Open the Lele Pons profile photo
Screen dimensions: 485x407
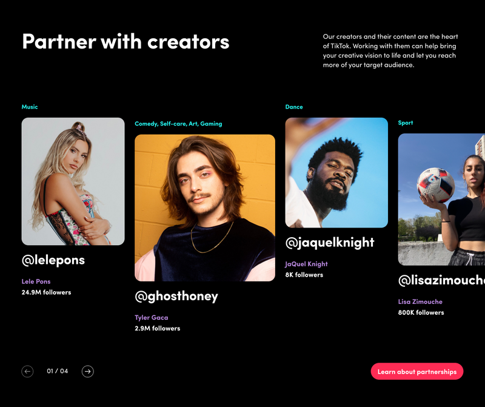coord(73,181)
